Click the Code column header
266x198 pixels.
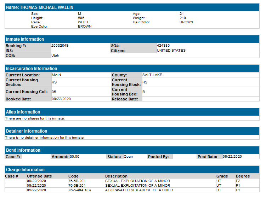(73, 176)
